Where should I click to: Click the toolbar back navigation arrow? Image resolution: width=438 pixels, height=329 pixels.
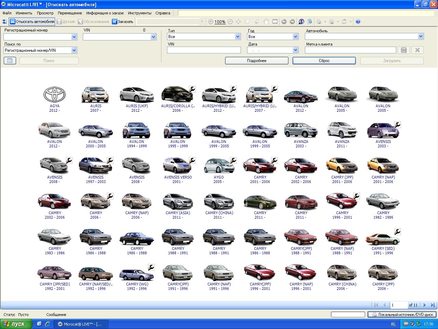point(284,22)
